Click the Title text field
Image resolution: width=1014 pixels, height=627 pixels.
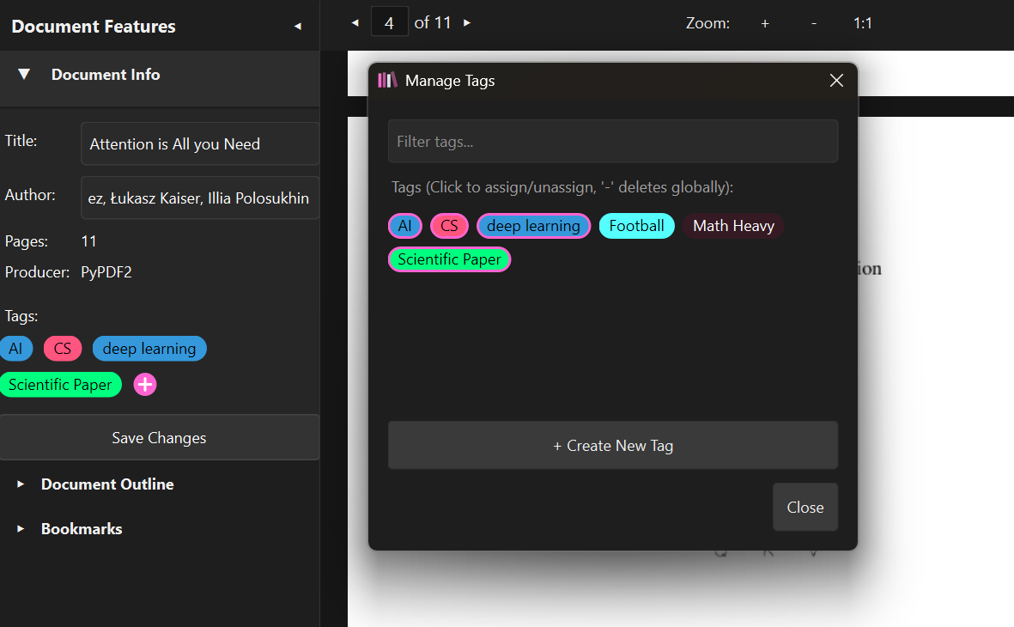pos(199,144)
